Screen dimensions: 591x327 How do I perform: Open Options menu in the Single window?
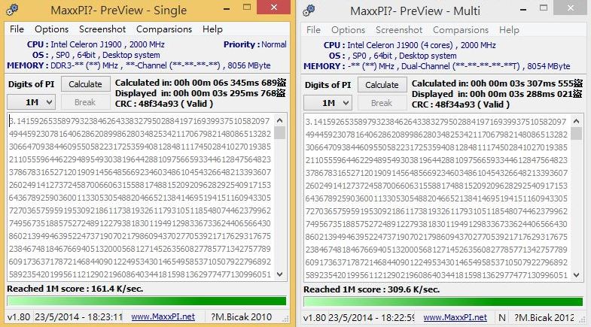[52, 29]
